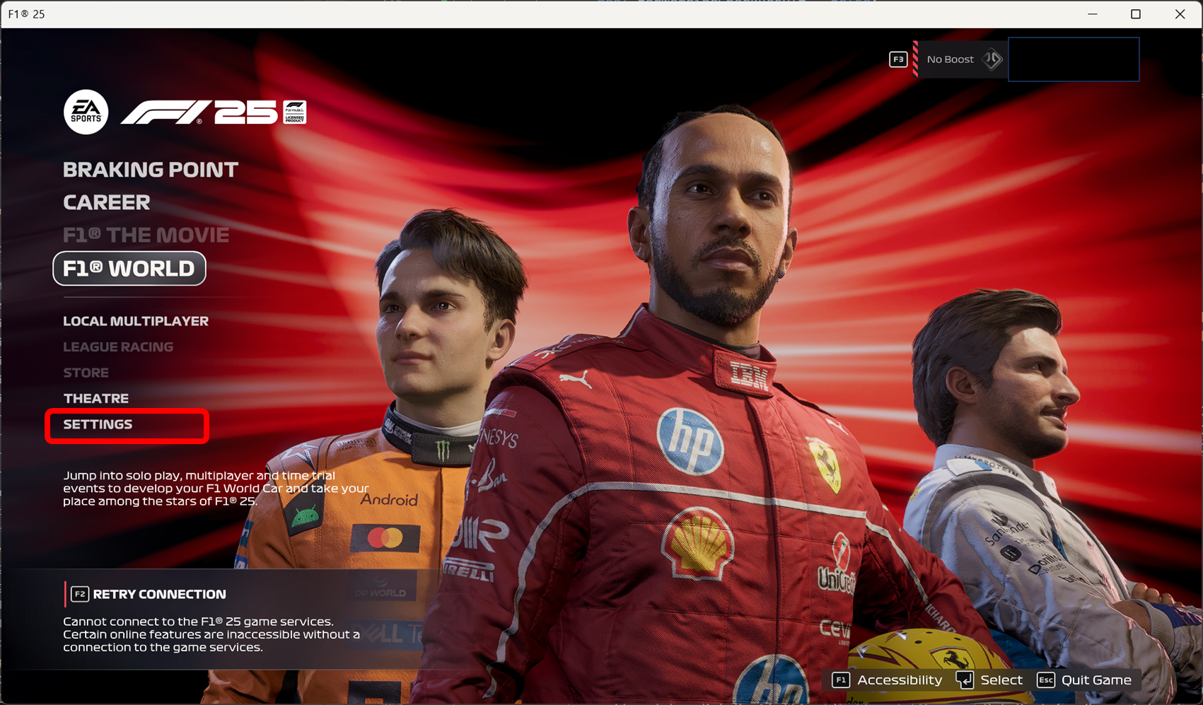This screenshot has width=1203, height=705.
Task: Choose League Racing in the menu
Action: coord(118,346)
